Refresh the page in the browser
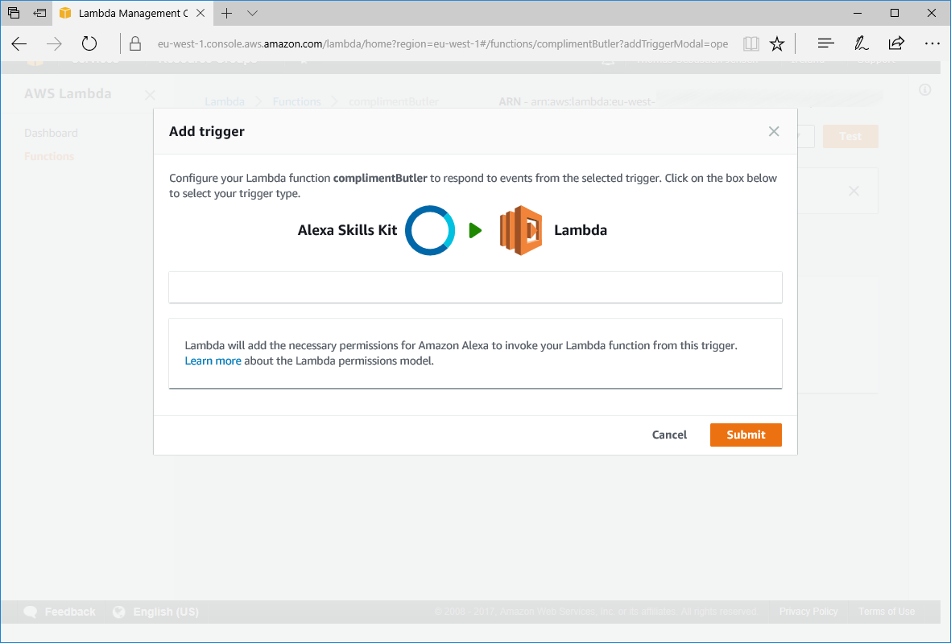Image resolution: width=951 pixels, height=643 pixels. point(89,44)
